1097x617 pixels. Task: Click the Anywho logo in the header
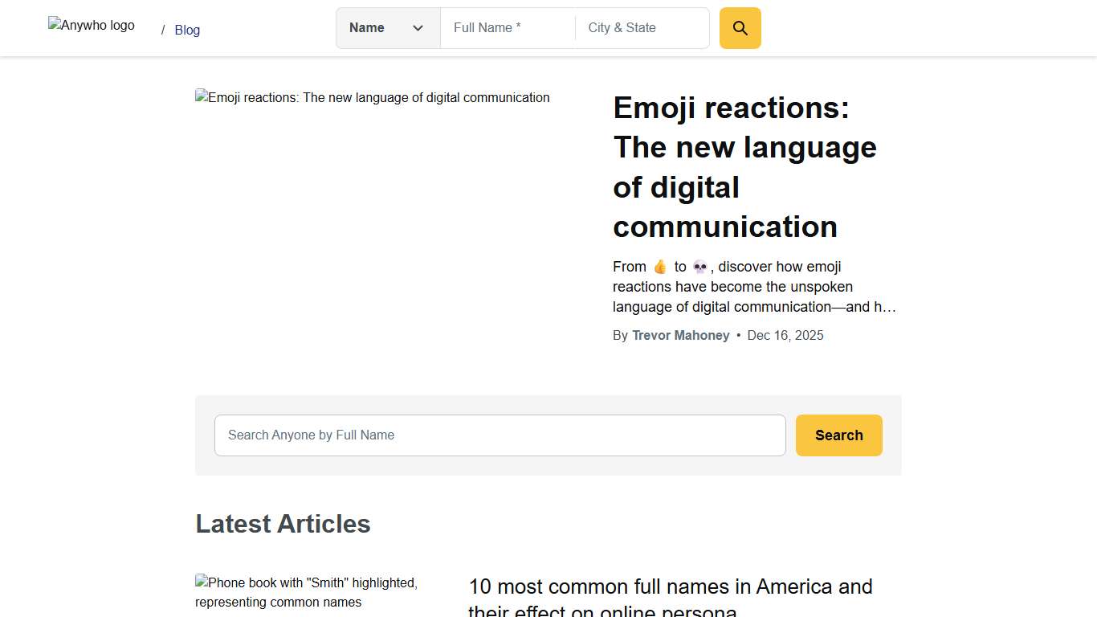tap(92, 26)
